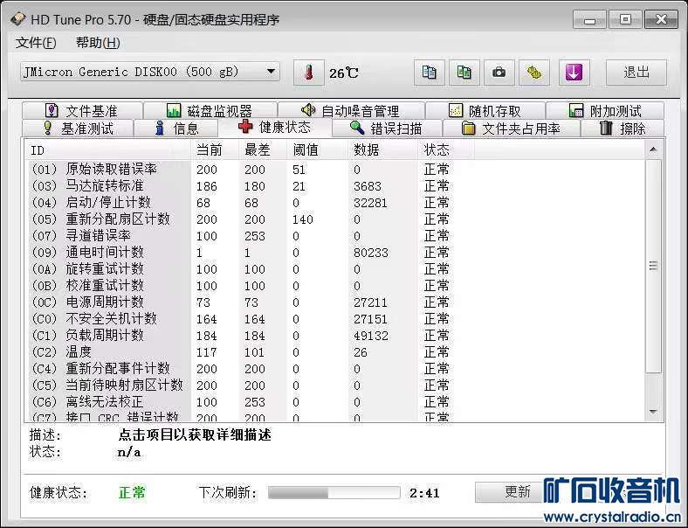This screenshot has width=688, height=528.
Task: Open the 文件 menu
Action: point(36,43)
